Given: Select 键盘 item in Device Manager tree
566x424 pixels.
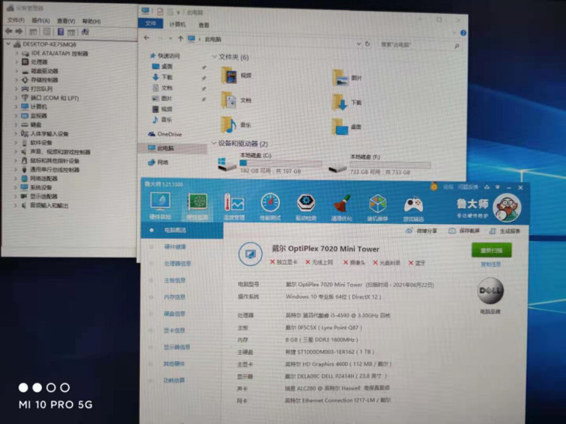Looking at the screenshot, I should pos(31,124).
